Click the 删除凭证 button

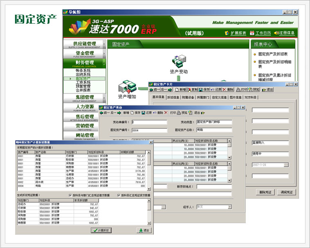coord(265,192)
